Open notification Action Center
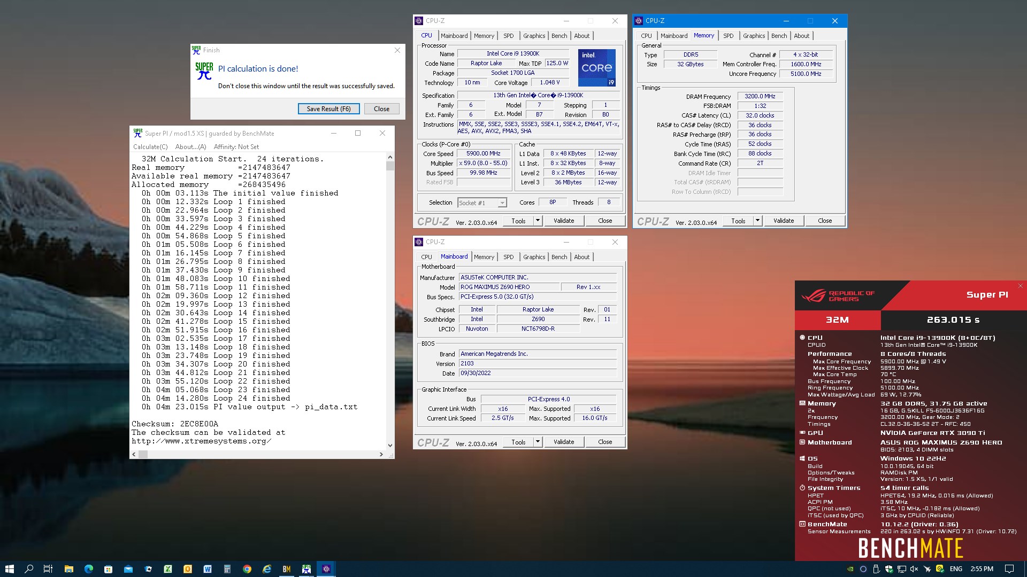Viewport: 1027px width, 577px height. click(1009, 569)
